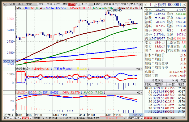This screenshot has height=122, width=189.
Task: Click the MACD parameters (60,30,10)
Action: (x=35, y=93)
